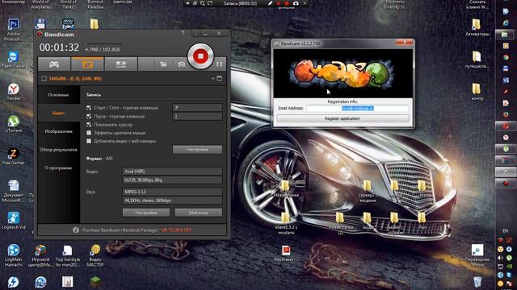Click magnifier icon in top recording bar
The image size is (517, 290).
[202, 3]
